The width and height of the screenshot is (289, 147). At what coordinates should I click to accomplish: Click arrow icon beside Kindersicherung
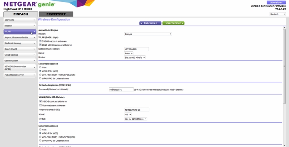pyautogui.click(x=34, y=43)
